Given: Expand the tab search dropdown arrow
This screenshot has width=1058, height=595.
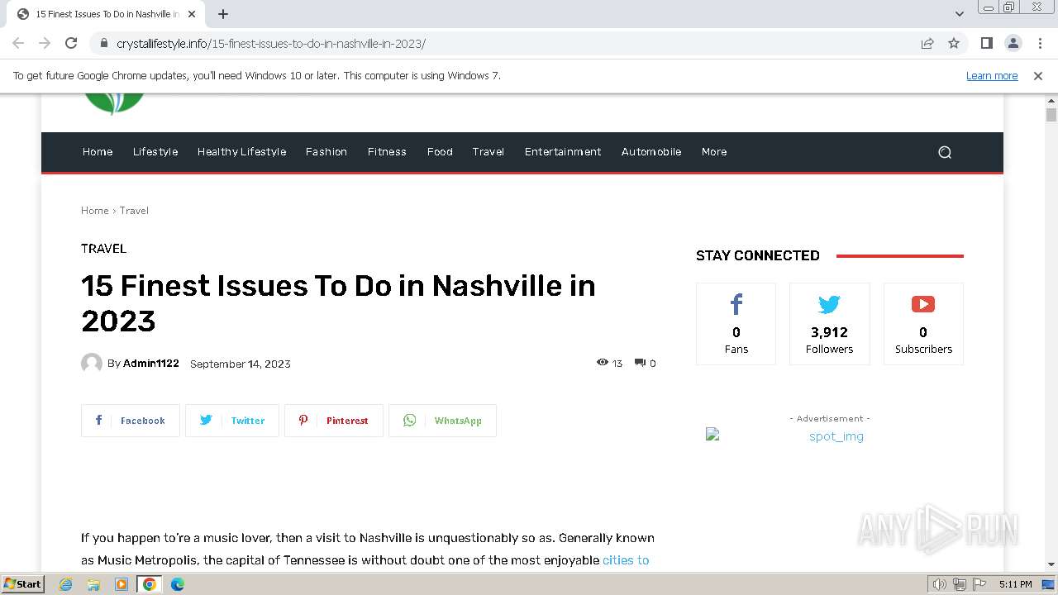Looking at the screenshot, I should pos(960,14).
